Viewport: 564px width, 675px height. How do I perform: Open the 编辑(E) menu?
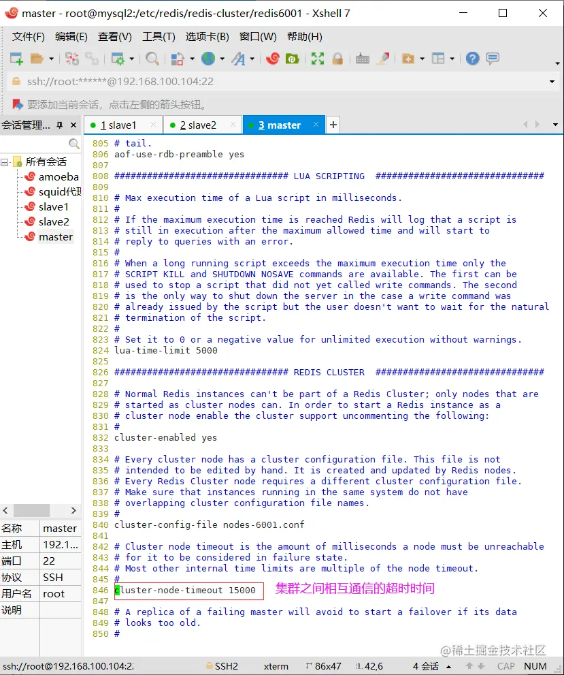pos(71,37)
